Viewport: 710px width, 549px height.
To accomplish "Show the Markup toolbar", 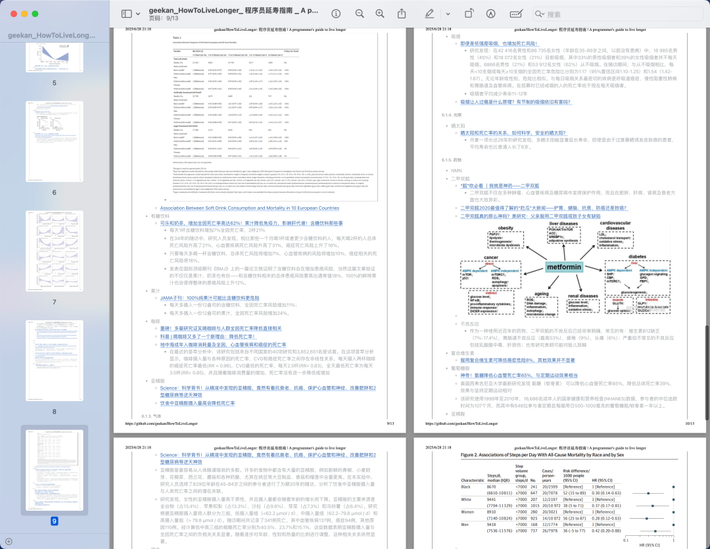I will coord(490,14).
